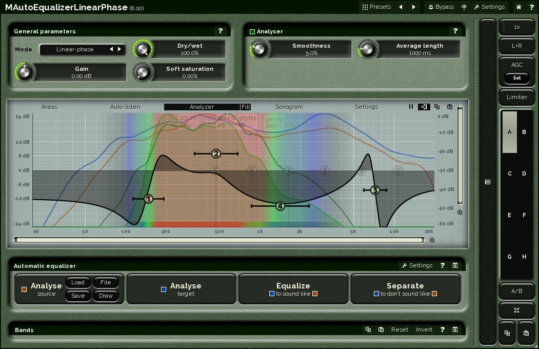The image size is (539, 349).
Task: Toggle the green Analyser enable checkbox
Action: click(x=252, y=31)
